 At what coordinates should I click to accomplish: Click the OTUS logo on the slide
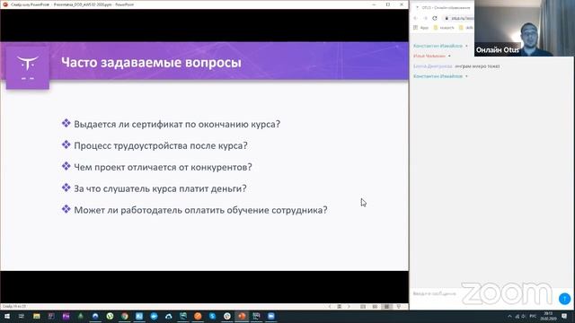click(28, 67)
